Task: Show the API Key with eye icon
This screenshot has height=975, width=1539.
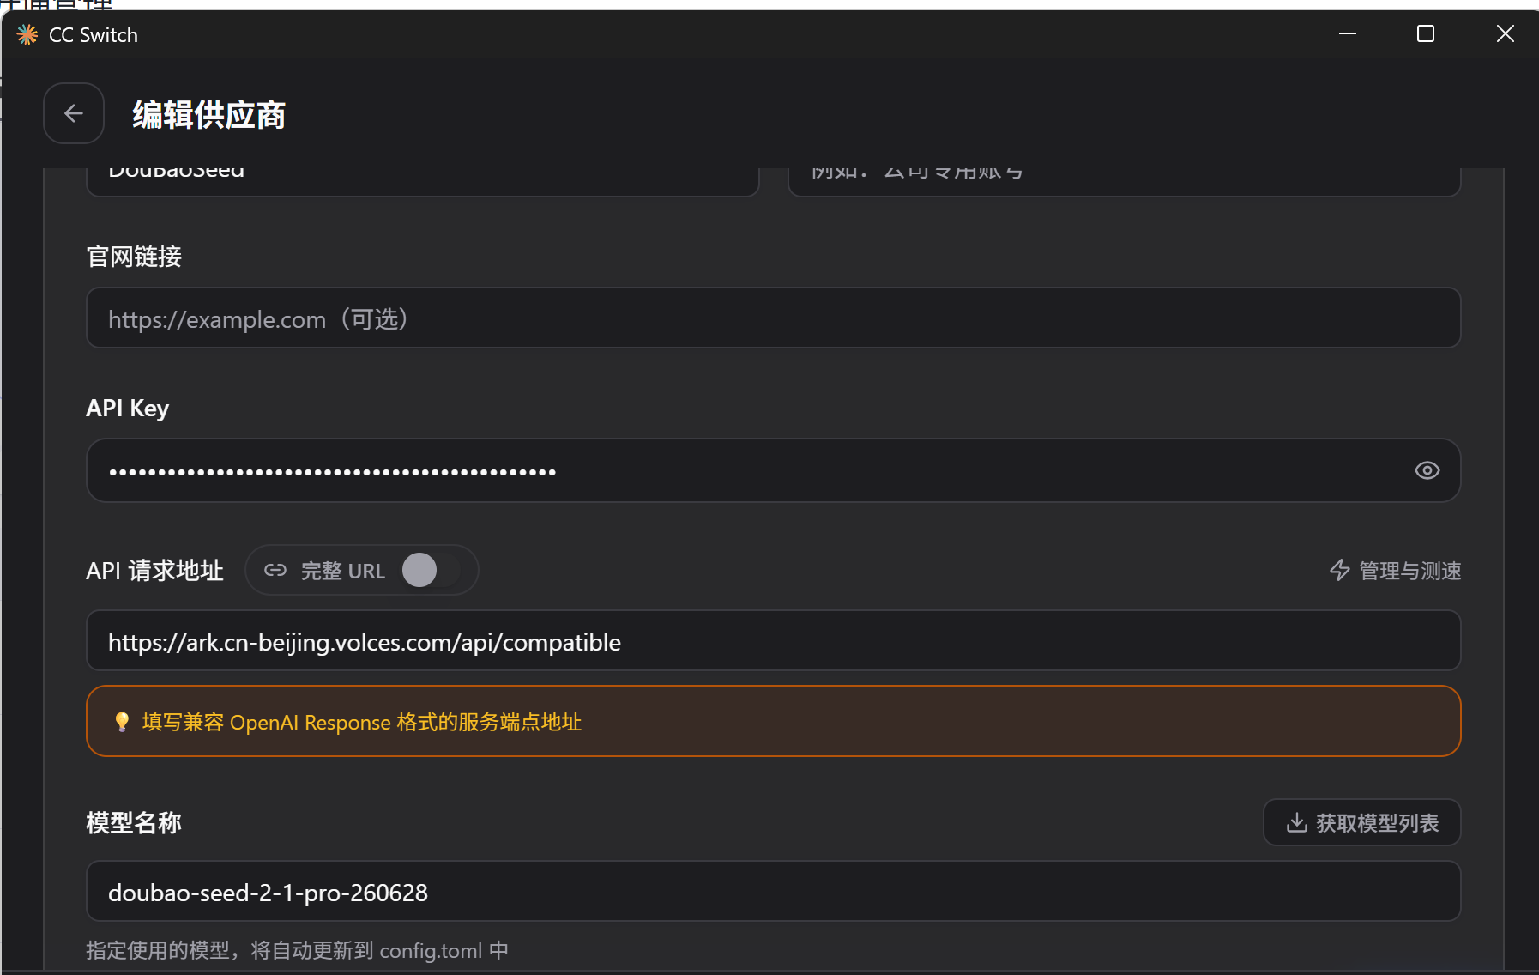Action: (x=1427, y=470)
